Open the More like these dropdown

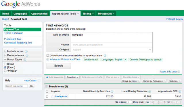(131, 77)
